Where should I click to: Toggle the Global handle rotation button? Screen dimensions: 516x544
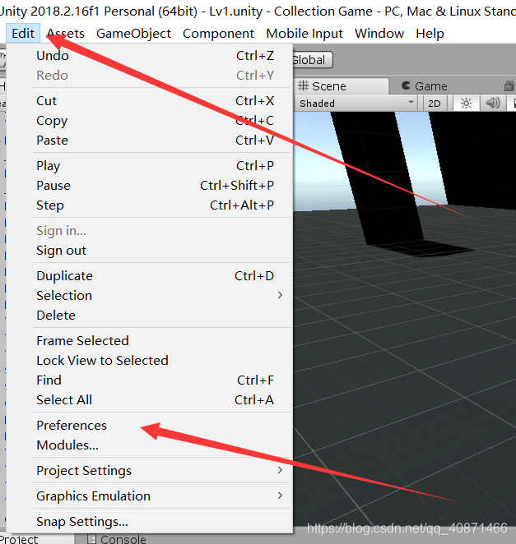point(313,60)
